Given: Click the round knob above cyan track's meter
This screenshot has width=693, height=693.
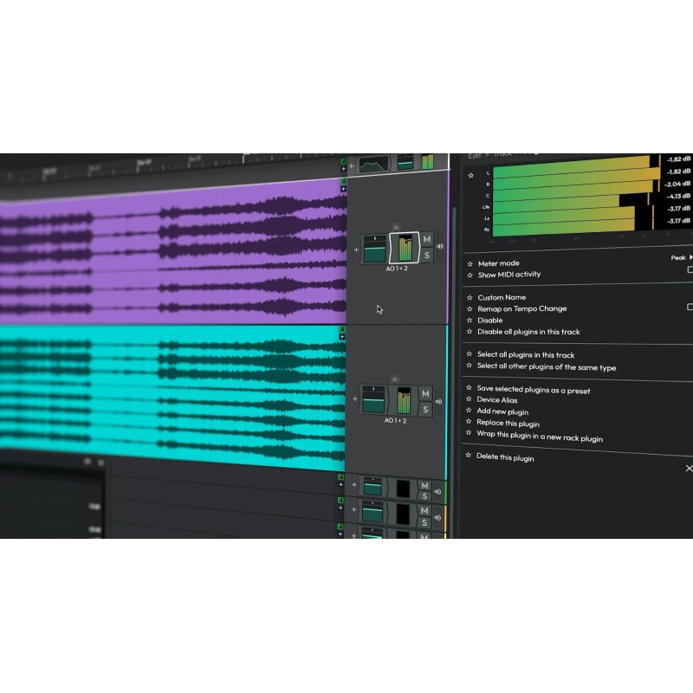Looking at the screenshot, I should pyautogui.click(x=395, y=379).
